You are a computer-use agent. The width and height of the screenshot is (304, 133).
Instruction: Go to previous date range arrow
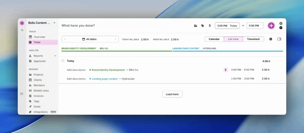tap(65, 39)
